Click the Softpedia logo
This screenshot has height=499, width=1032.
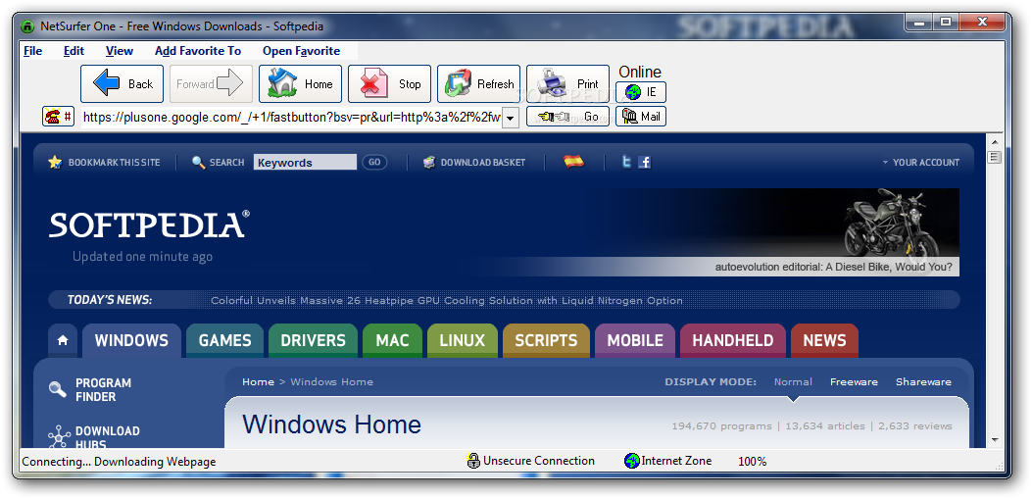pyautogui.click(x=149, y=225)
